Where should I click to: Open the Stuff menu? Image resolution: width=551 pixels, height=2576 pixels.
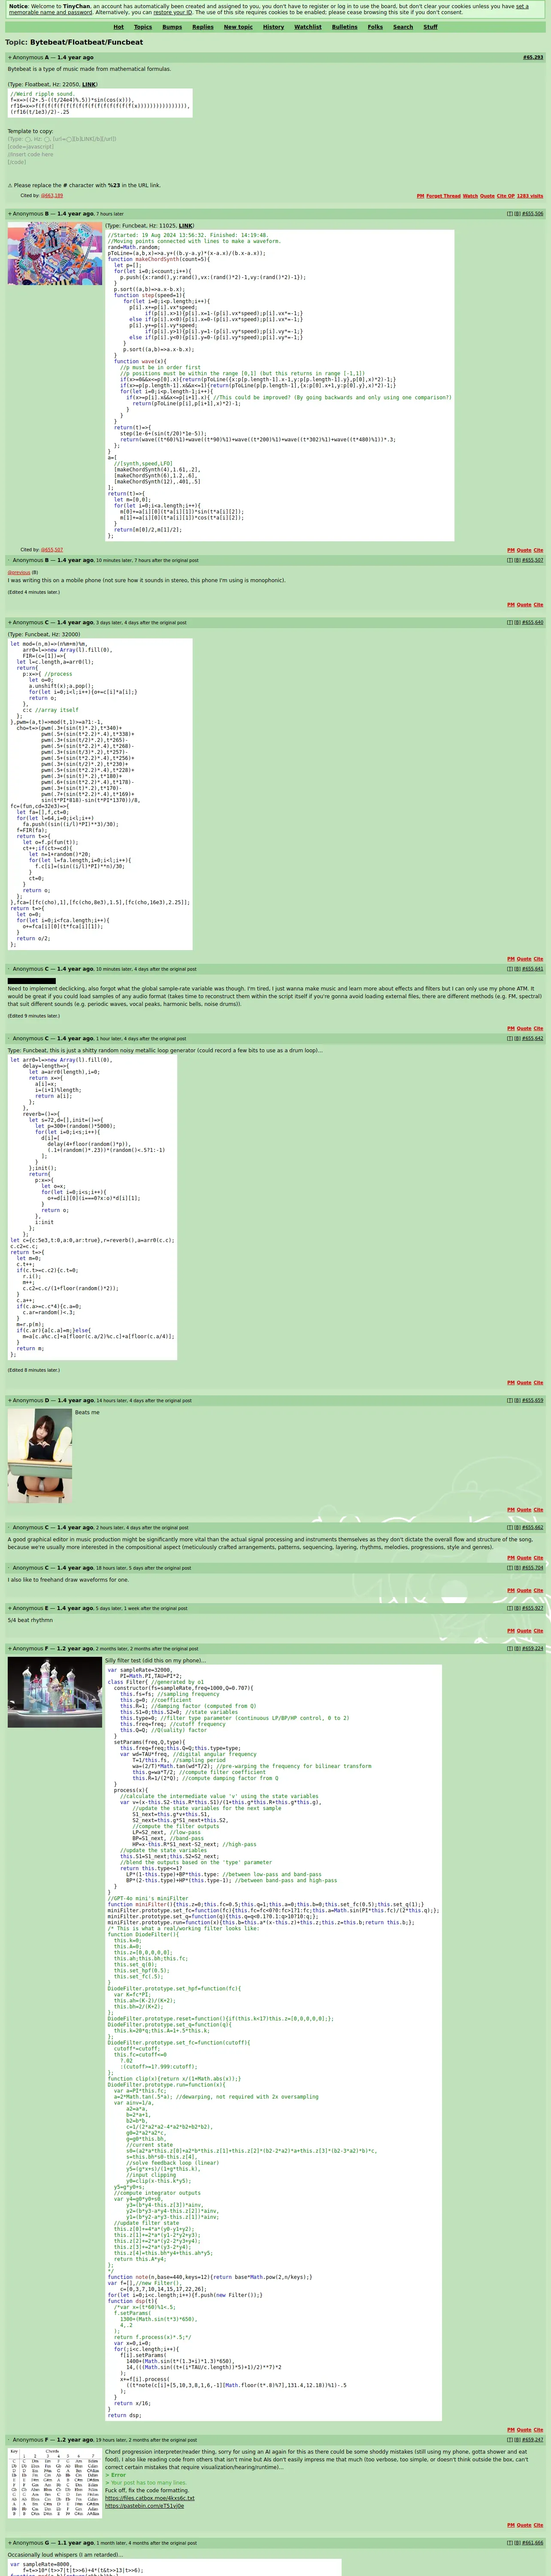[x=430, y=27]
